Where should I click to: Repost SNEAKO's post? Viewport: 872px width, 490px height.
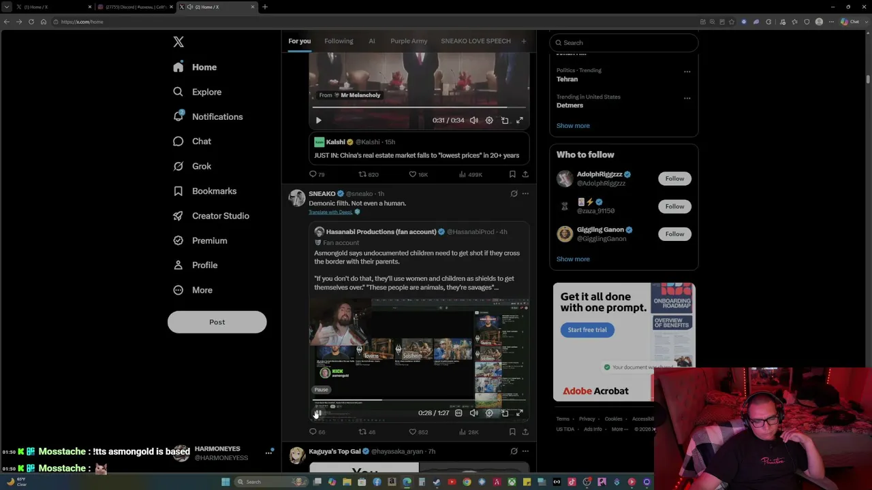[x=367, y=431]
